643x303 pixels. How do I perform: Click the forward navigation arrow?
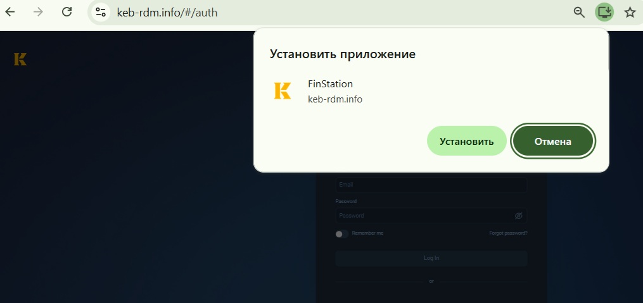point(38,12)
